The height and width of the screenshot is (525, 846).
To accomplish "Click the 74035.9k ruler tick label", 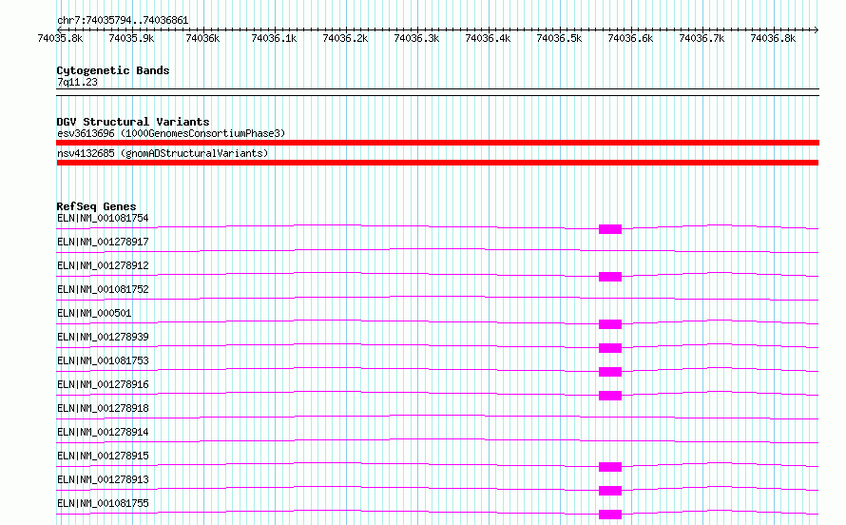I will 131,38.
